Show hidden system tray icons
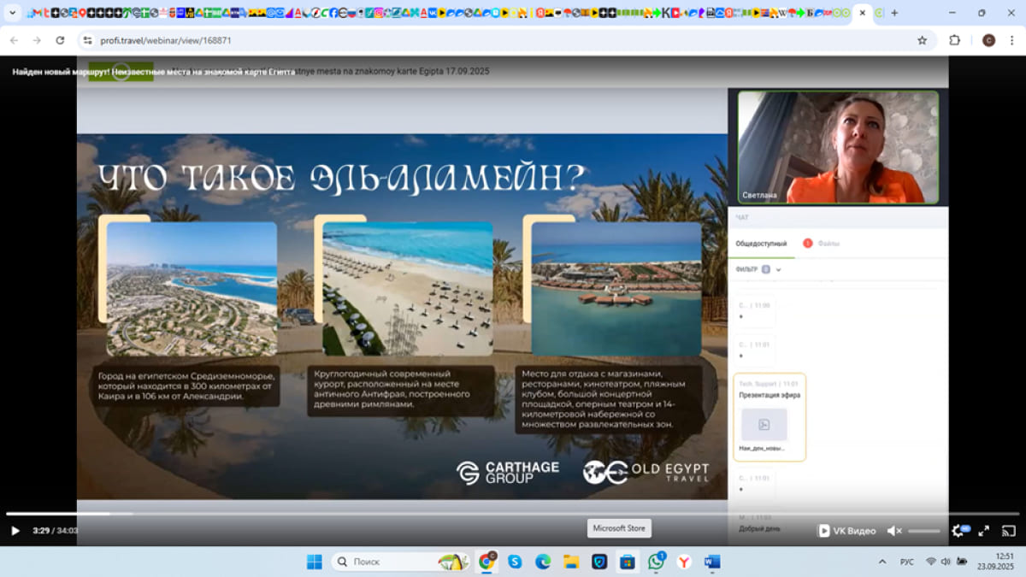 tap(882, 562)
